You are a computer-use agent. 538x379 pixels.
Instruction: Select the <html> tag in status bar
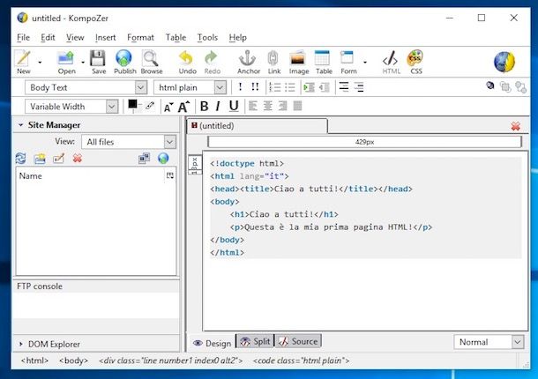point(34,360)
